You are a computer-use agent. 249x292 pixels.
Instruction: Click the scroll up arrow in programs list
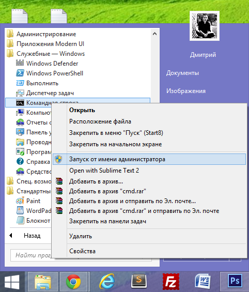coord(154,34)
